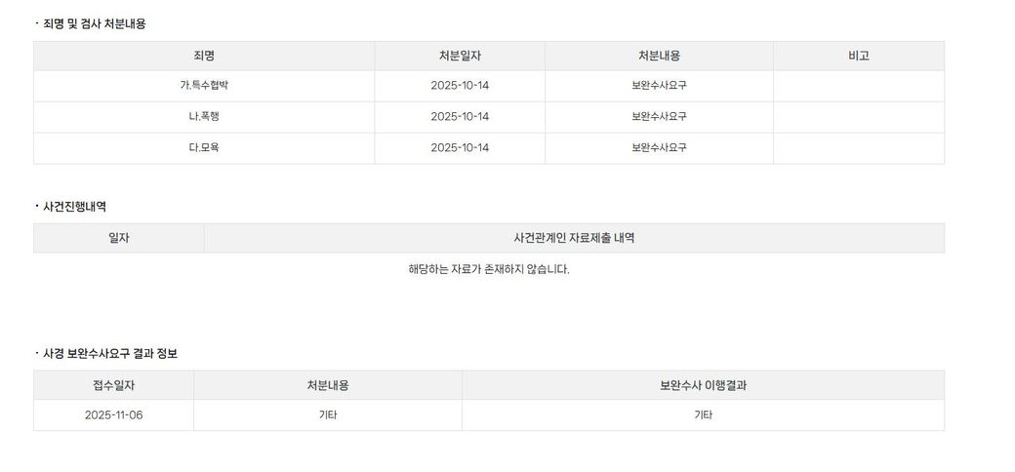Click the "사건관계인 자료제출 내역" header
1015x472 pixels.
574,238
